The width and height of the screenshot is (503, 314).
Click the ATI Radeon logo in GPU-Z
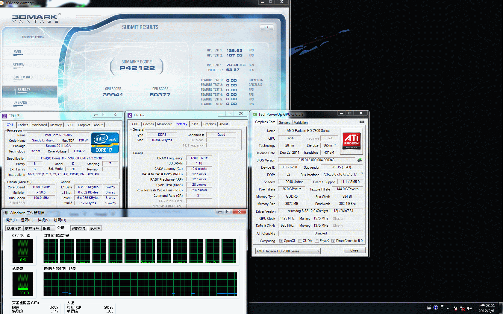(x=351, y=141)
